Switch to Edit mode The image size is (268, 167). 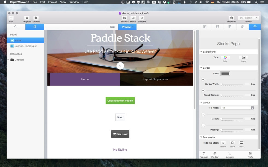(x=112, y=27)
